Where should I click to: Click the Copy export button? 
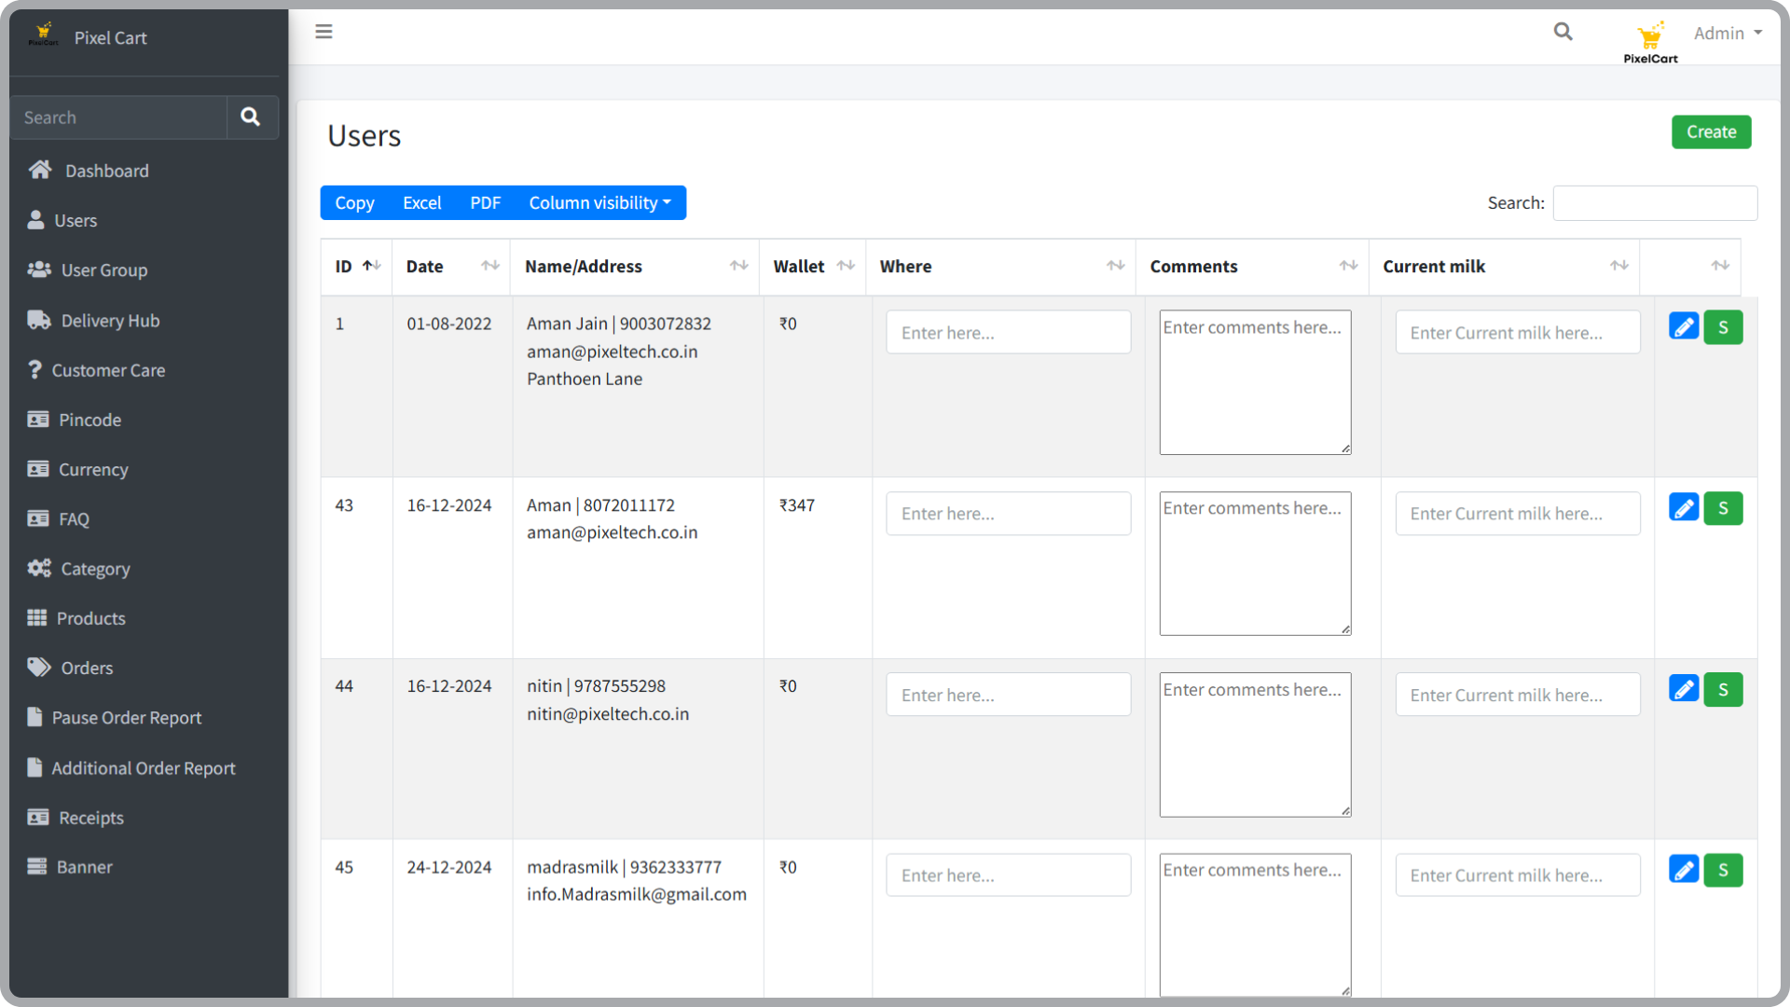[354, 202]
